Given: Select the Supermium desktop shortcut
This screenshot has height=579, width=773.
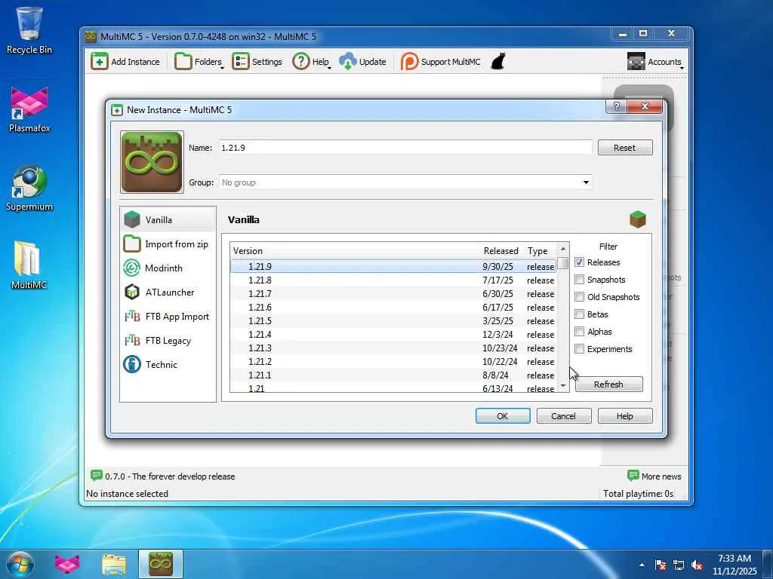Looking at the screenshot, I should coord(29,188).
